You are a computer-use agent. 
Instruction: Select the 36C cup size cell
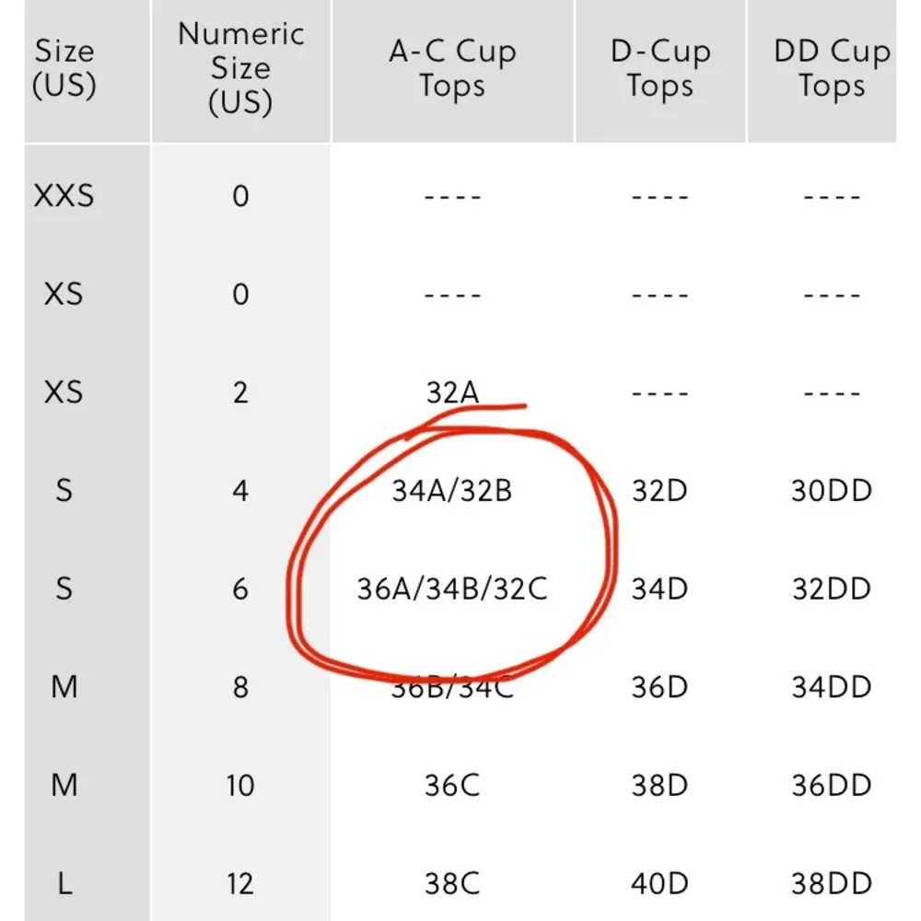[452, 786]
